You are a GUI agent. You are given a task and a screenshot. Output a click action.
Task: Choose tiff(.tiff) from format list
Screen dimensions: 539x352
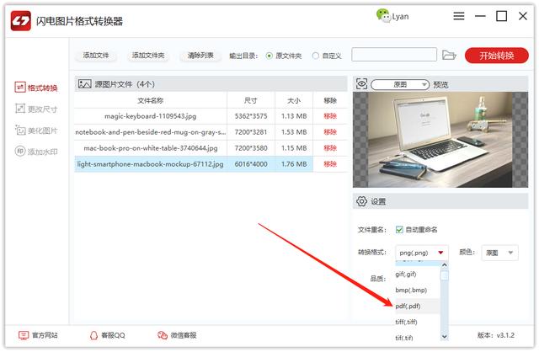coord(418,322)
